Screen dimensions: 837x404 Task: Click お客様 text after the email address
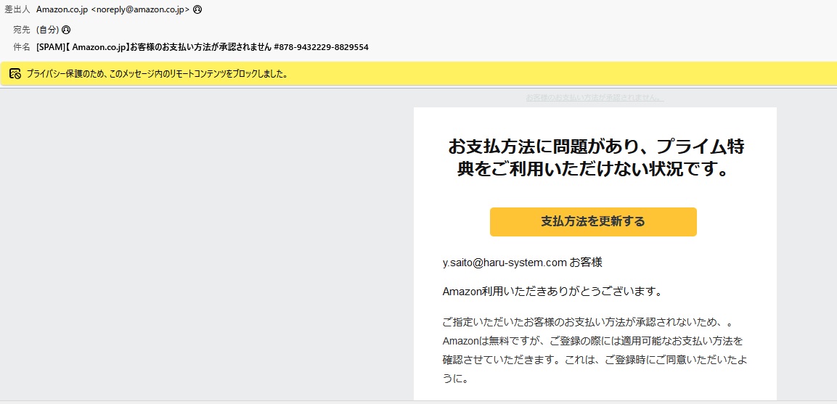(586, 263)
